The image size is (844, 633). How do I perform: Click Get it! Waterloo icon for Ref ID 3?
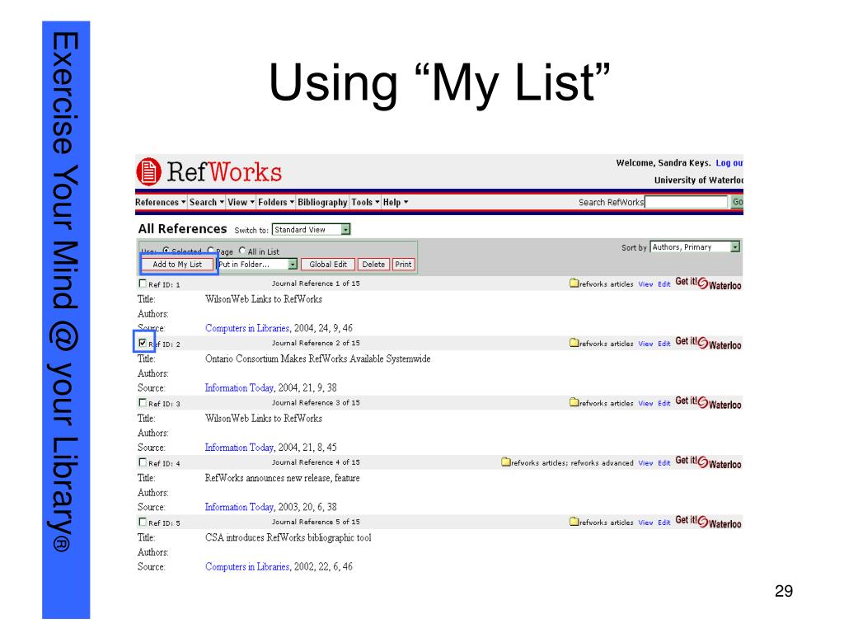(x=708, y=403)
